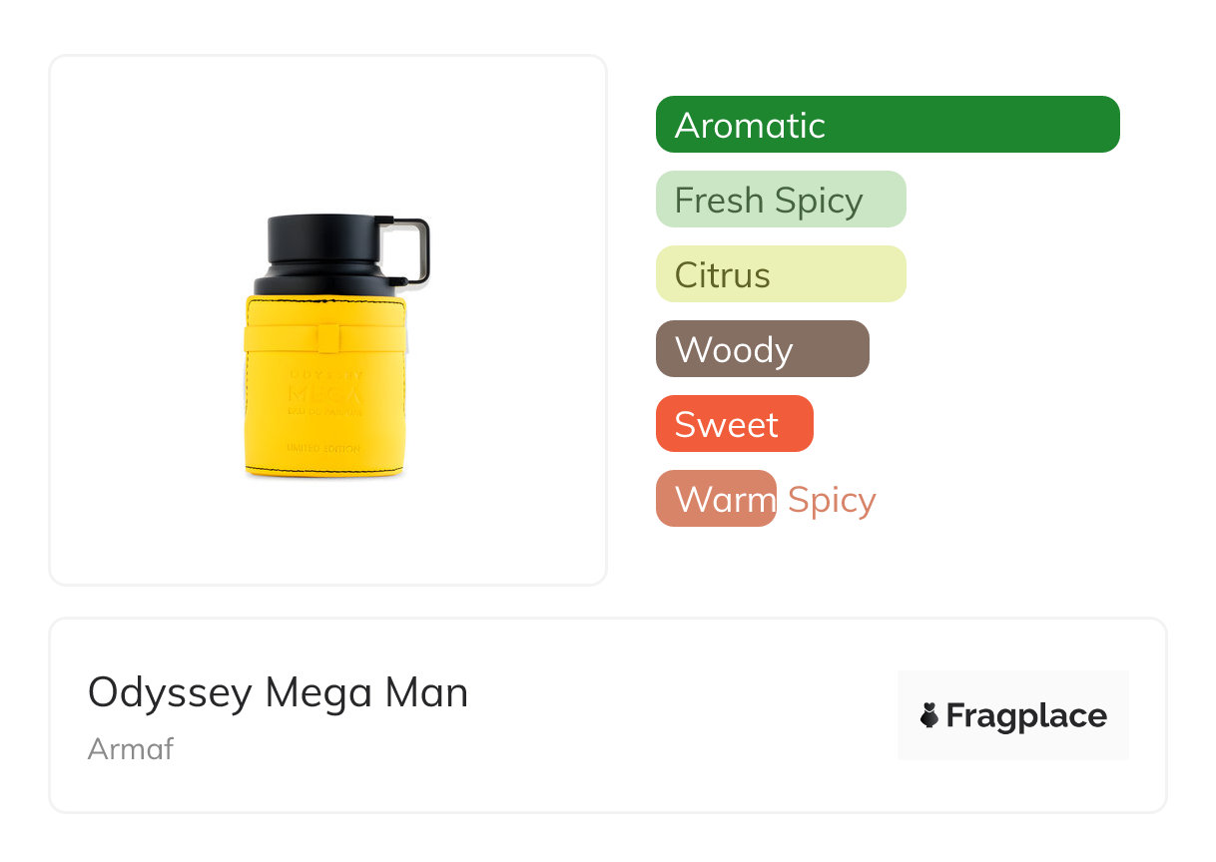Select the Fresh Spicy accord bar
1216x862 pixels.
click(x=780, y=200)
